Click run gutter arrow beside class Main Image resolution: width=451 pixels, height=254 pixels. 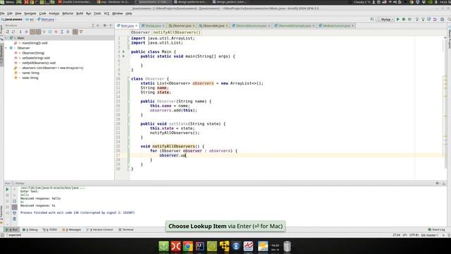(124, 52)
